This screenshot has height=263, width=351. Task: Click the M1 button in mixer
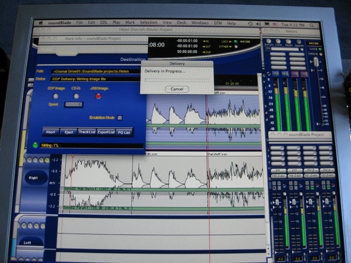pyautogui.click(x=279, y=170)
